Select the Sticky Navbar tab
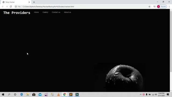This screenshot has height=97, width=172. pyautogui.click(x=16, y=2)
